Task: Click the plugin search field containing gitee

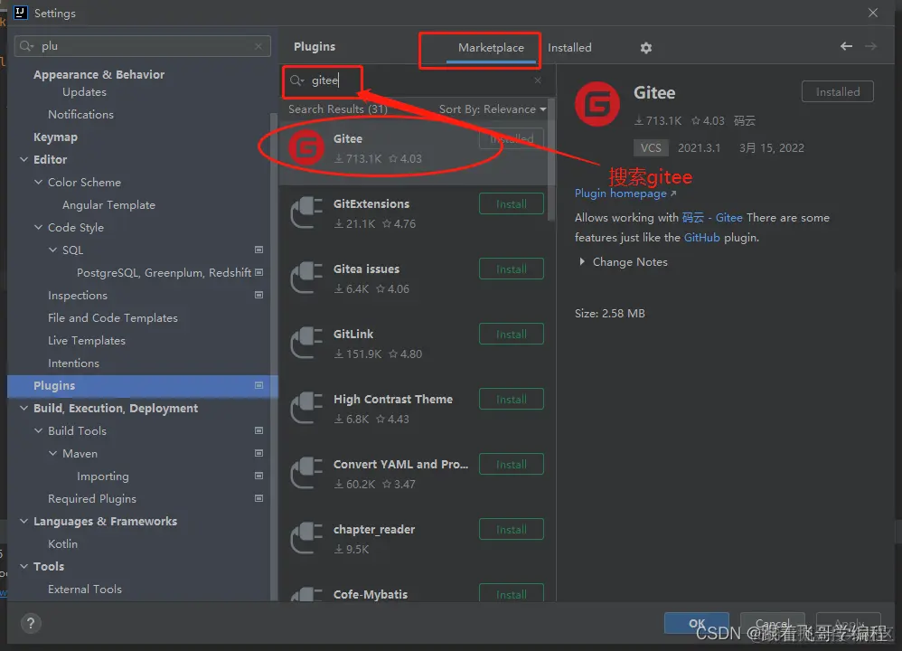Action: pos(418,80)
